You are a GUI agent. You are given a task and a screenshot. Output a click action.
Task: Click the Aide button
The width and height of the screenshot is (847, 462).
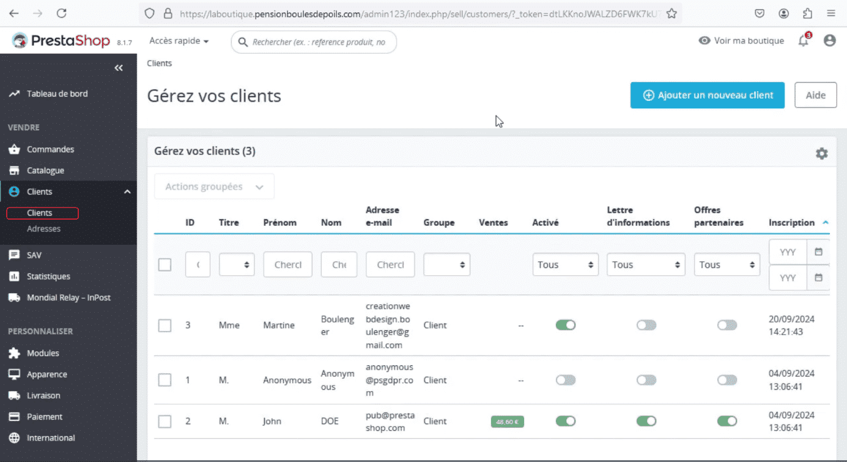coord(816,95)
